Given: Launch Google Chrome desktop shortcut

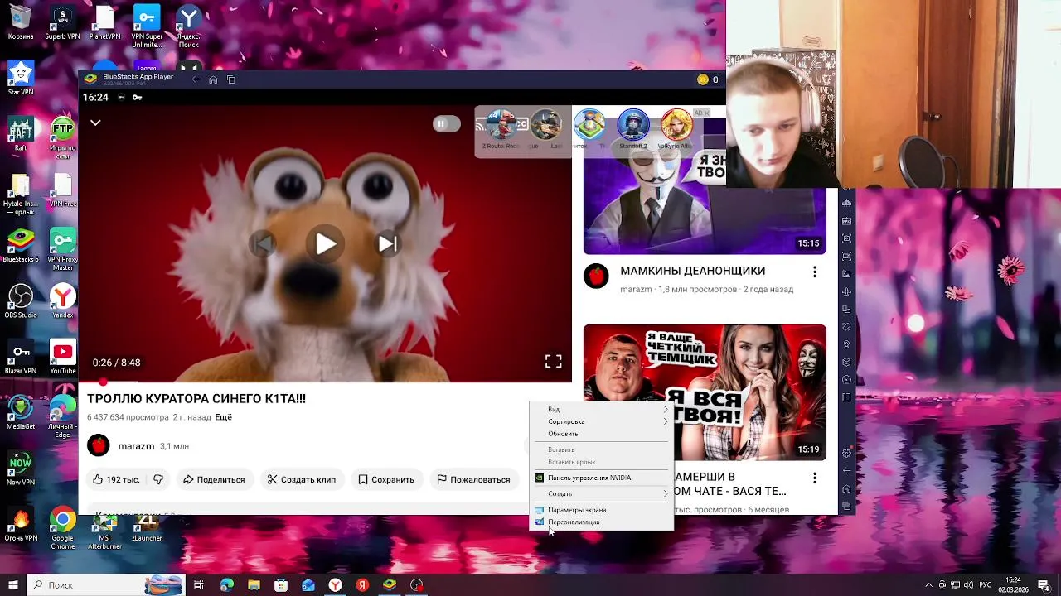Looking at the screenshot, I should click(62, 529).
